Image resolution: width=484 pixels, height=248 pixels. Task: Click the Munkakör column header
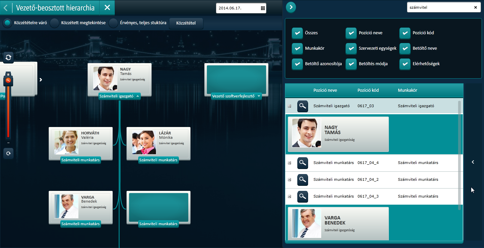coord(407,90)
